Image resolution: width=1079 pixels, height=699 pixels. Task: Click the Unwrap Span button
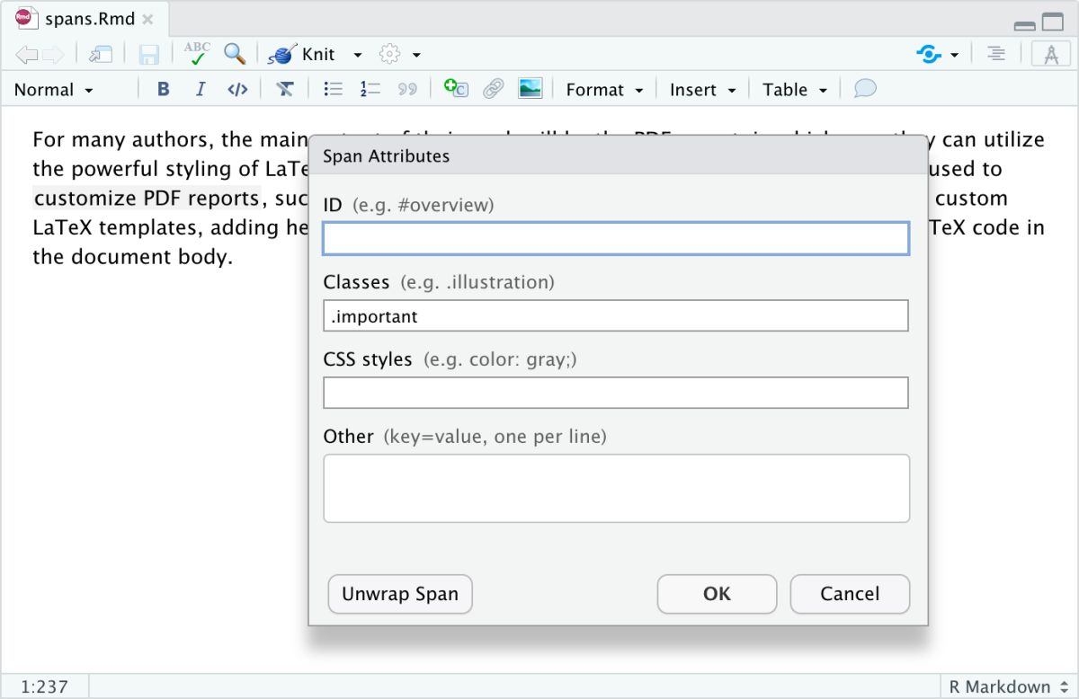[x=400, y=594]
